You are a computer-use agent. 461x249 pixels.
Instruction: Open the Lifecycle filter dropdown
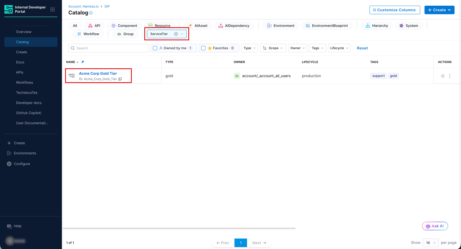[339, 48]
